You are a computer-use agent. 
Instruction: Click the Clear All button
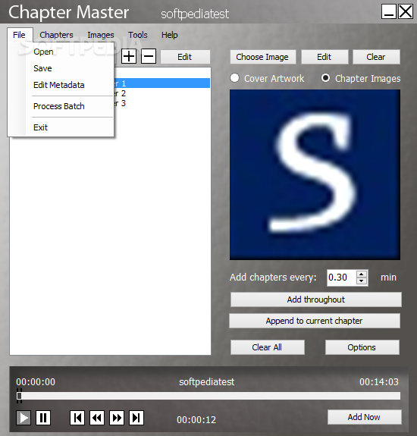click(x=267, y=347)
